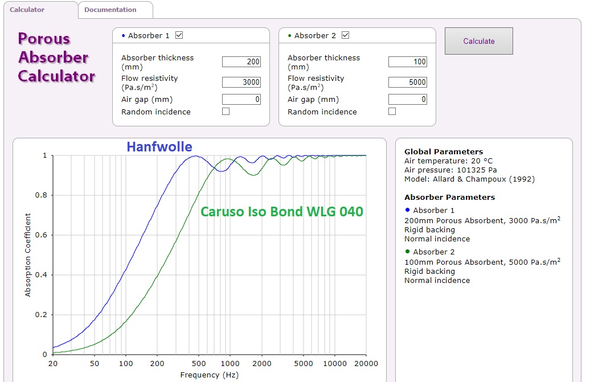Click the Global Parameters heading
The height and width of the screenshot is (382, 590).
pos(444,151)
